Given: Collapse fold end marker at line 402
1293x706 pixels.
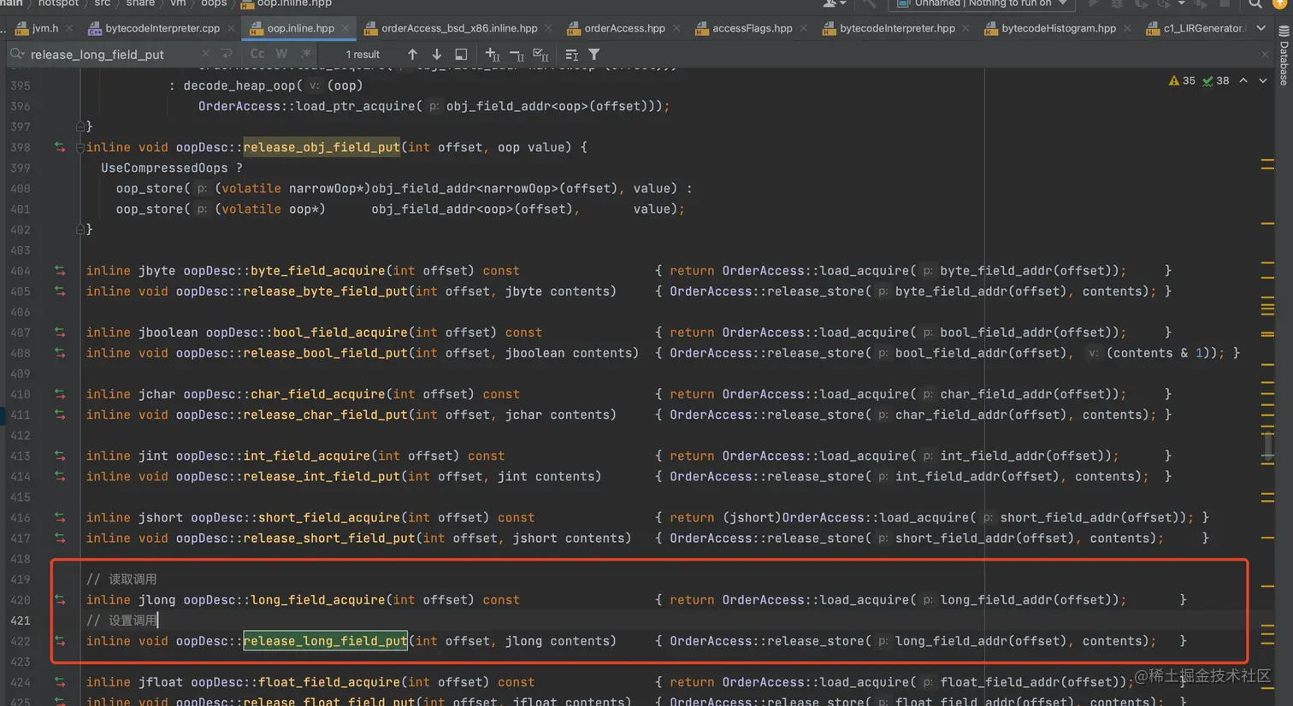Looking at the screenshot, I should pos(80,229).
